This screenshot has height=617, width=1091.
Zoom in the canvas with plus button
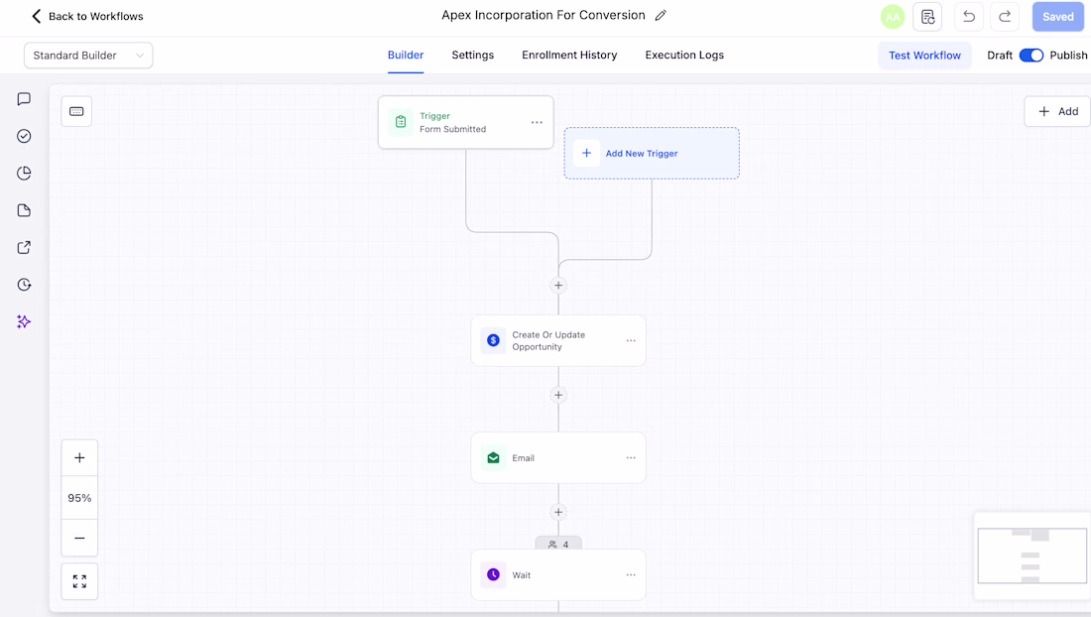click(x=79, y=457)
